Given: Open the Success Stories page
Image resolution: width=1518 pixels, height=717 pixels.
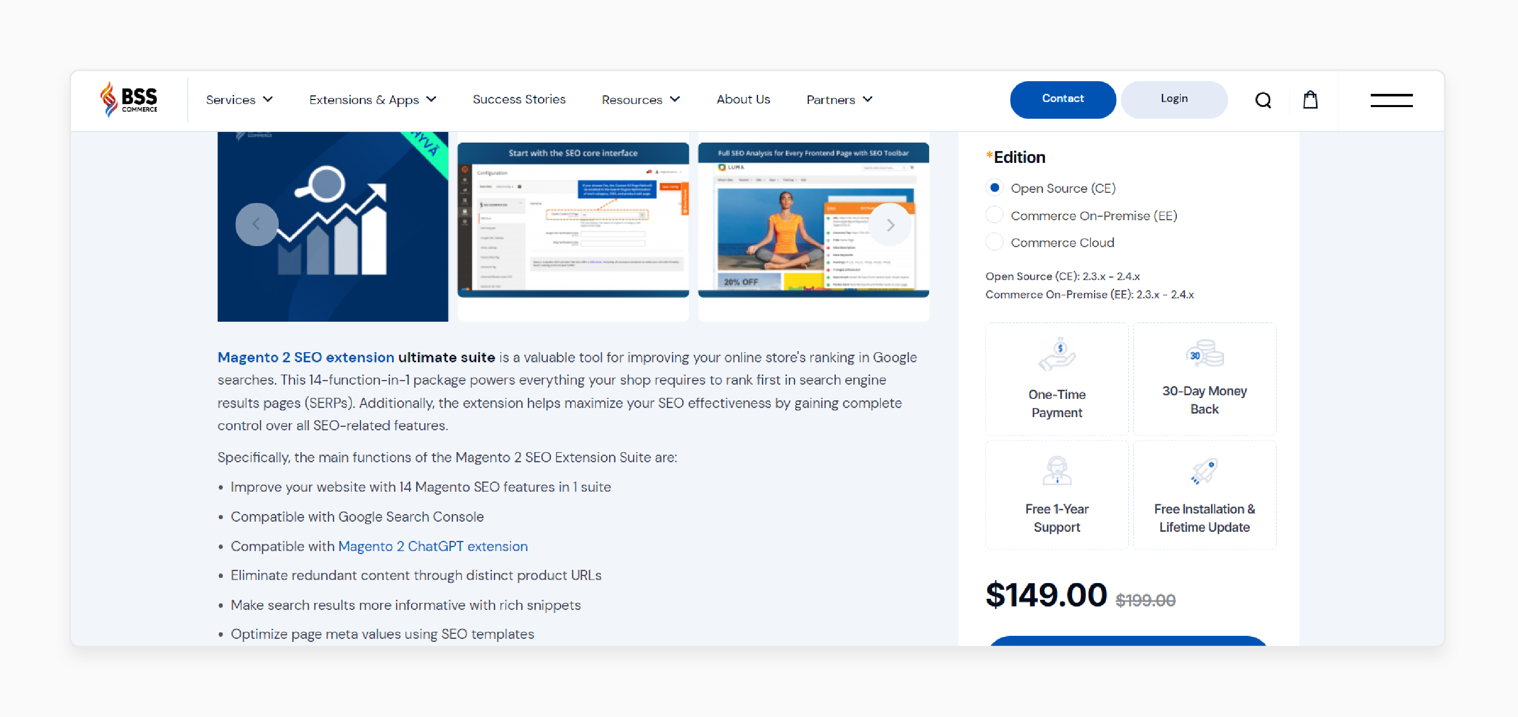Looking at the screenshot, I should (518, 99).
